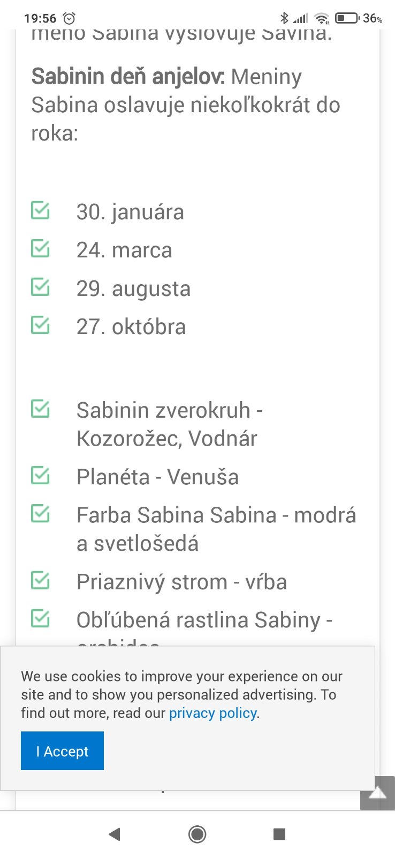The width and height of the screenshot is (395, 858).
Task: Tap the battery indicator icon
Action: [347, 18]
